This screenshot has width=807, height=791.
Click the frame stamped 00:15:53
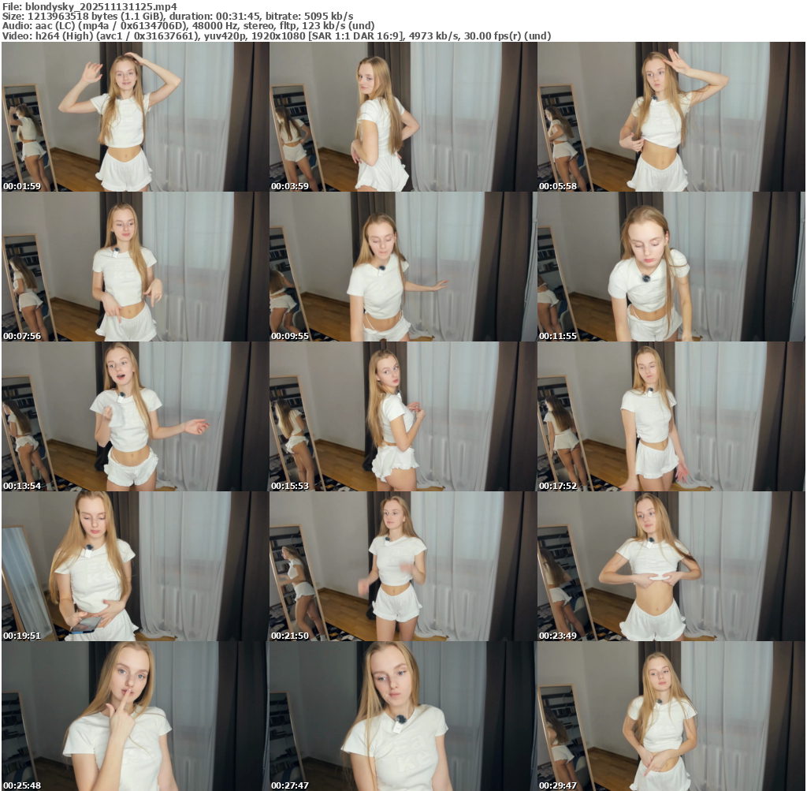click(403, 416)
